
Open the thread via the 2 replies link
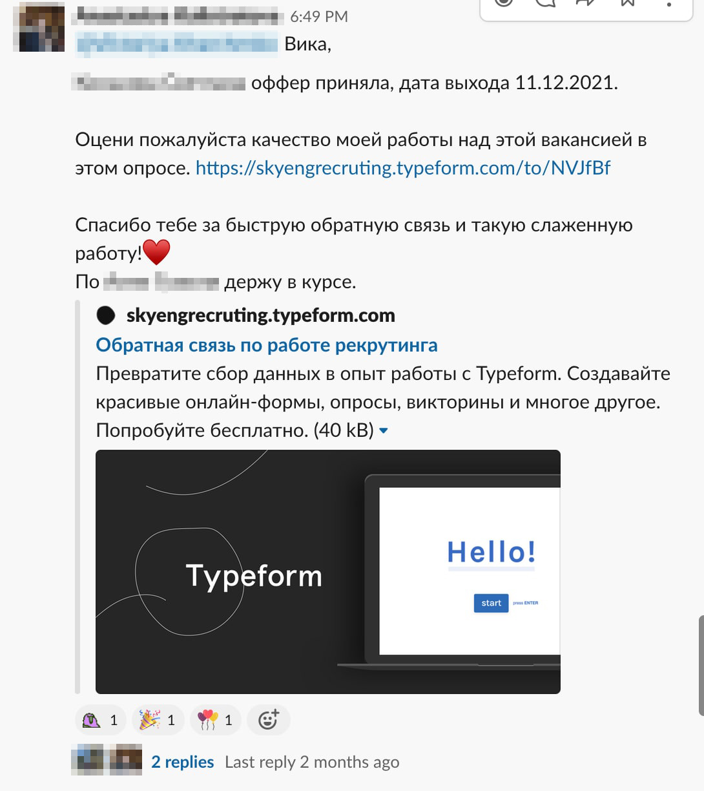pyautogui.click(x=182, y=762)
